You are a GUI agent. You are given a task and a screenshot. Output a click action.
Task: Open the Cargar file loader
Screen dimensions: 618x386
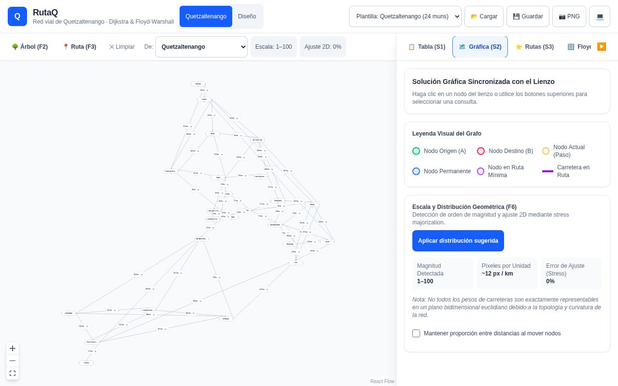tap(484, 16)
